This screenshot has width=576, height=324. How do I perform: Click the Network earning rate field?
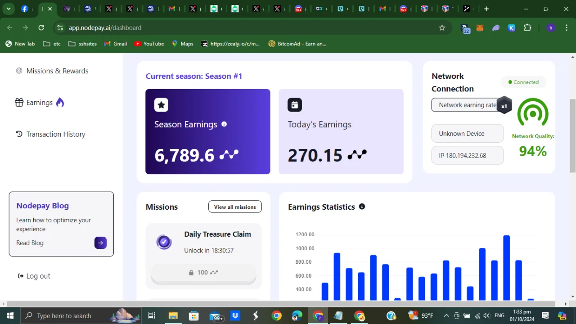468,105
